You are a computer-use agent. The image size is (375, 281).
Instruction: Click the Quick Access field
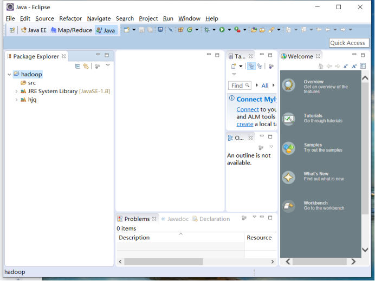coord(349,43)
